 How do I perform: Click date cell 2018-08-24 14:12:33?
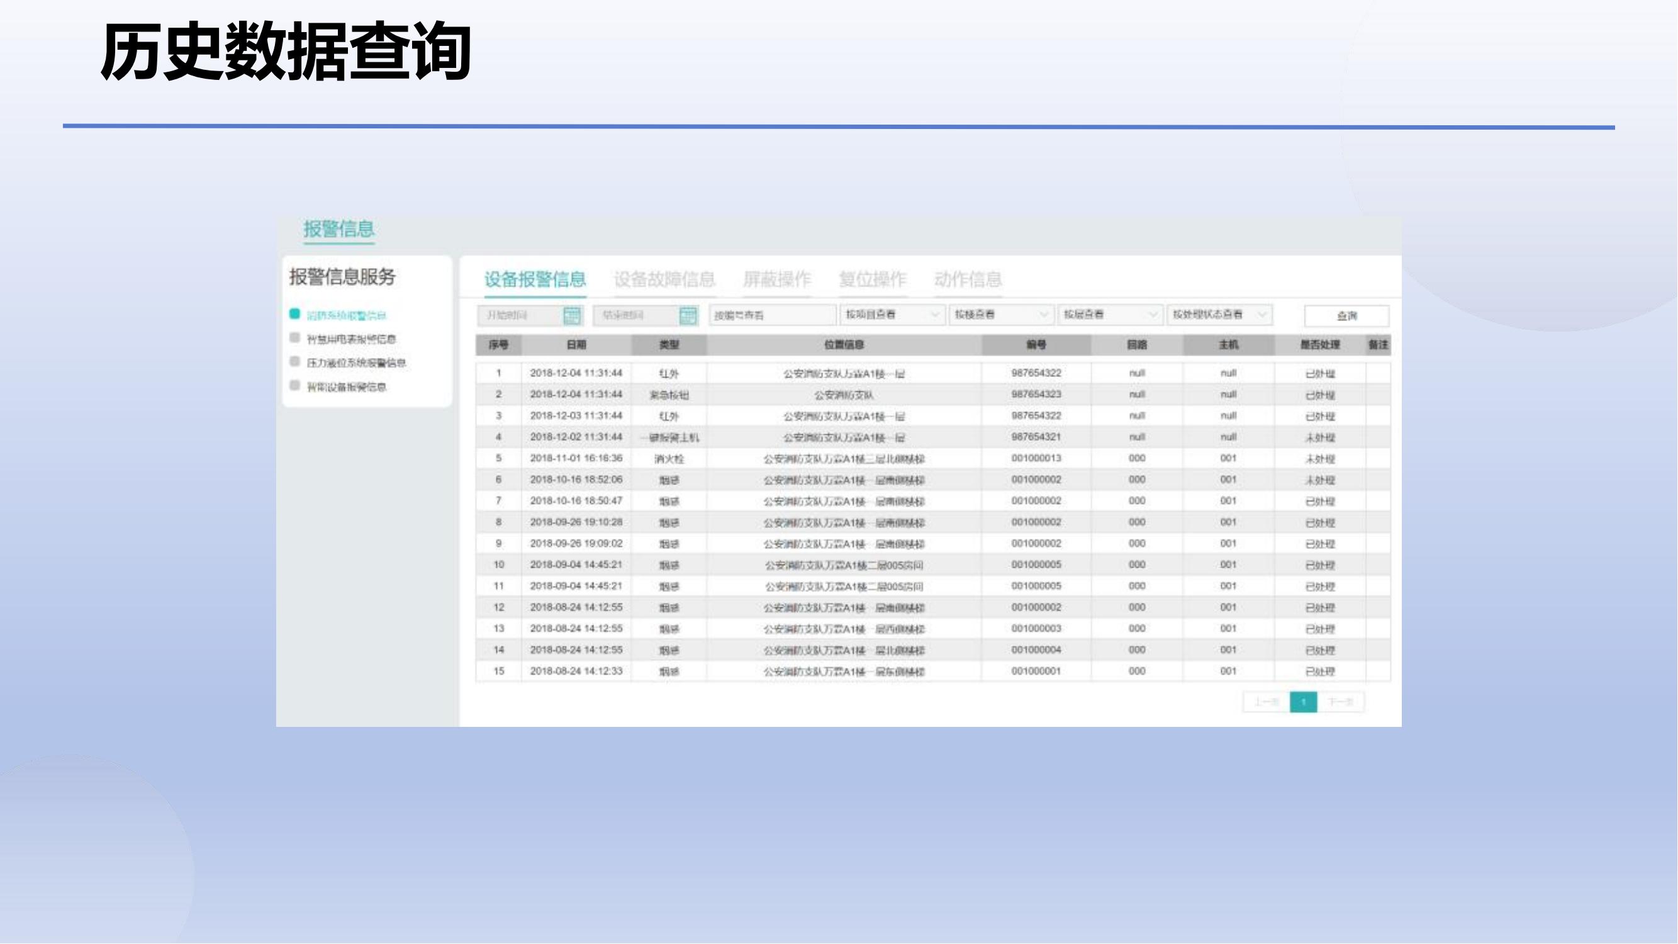point(576,671)
